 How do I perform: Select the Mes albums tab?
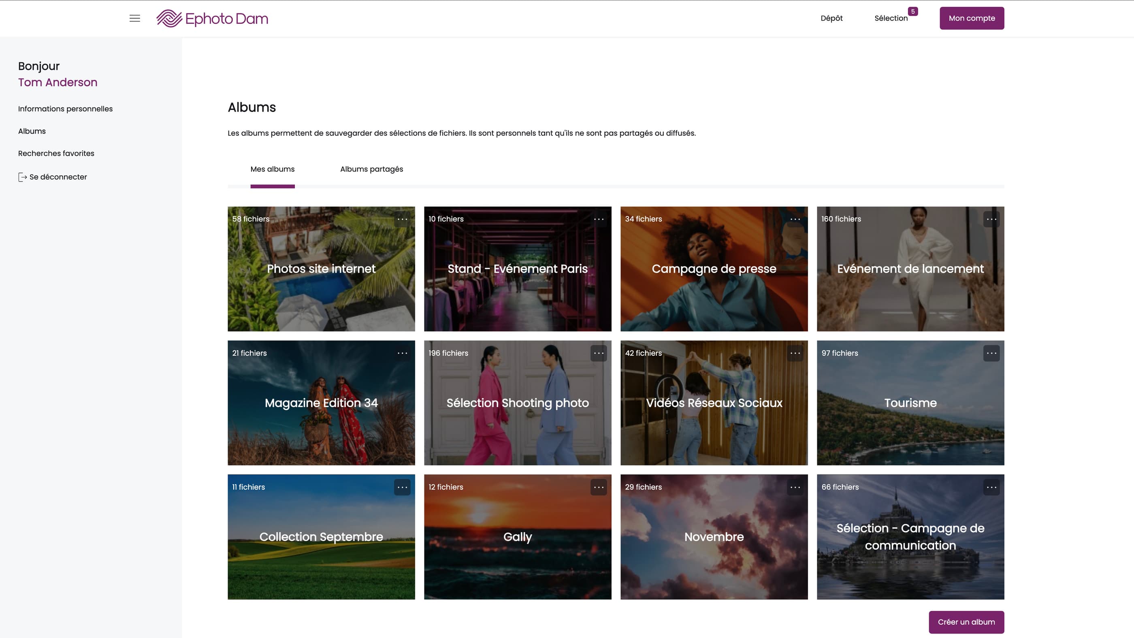click(x=272, y=169)
